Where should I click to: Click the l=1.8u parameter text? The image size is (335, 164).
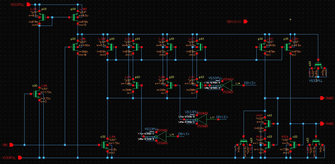click(x=113, y=149)
